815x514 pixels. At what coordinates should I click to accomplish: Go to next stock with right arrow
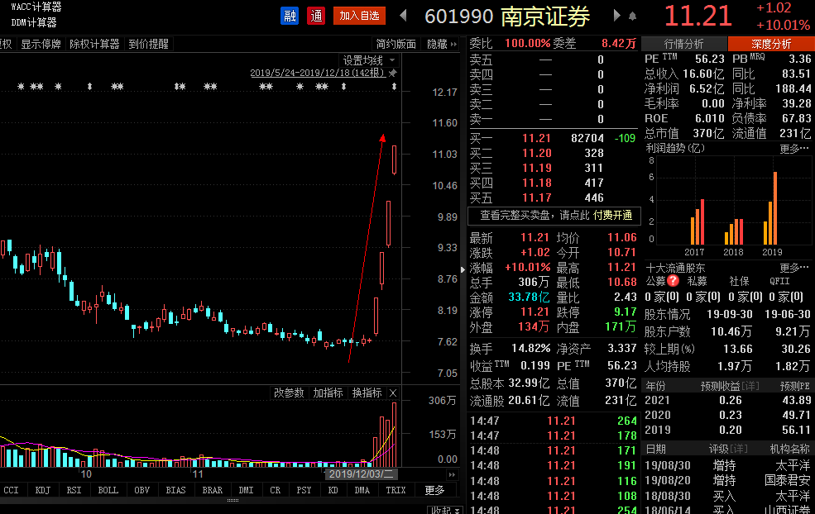617,16
